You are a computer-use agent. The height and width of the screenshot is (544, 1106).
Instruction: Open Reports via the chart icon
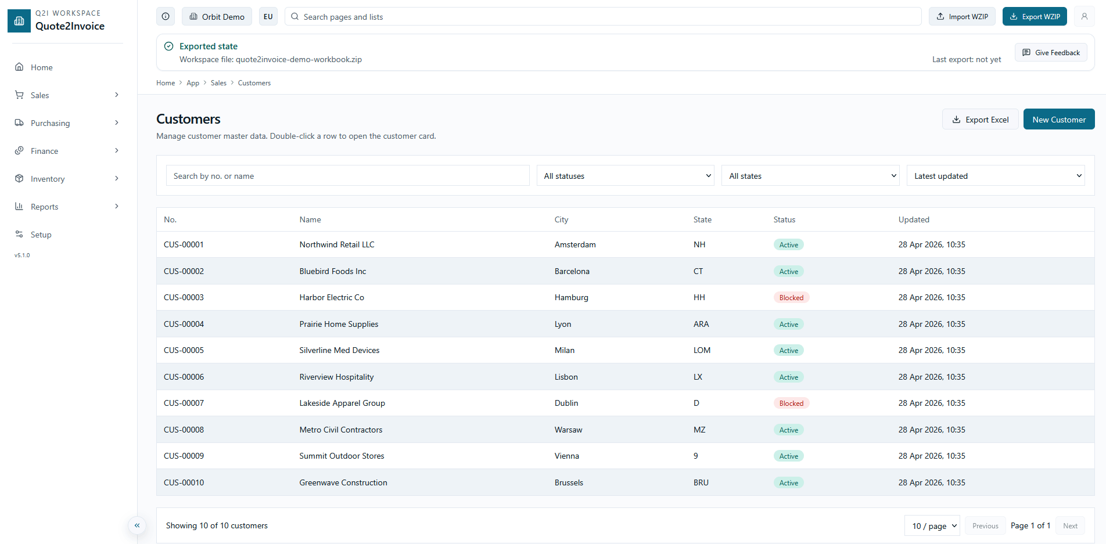[19, 206]
